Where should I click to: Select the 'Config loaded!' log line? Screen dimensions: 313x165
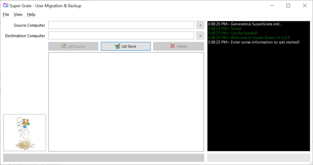pos(233,33)
